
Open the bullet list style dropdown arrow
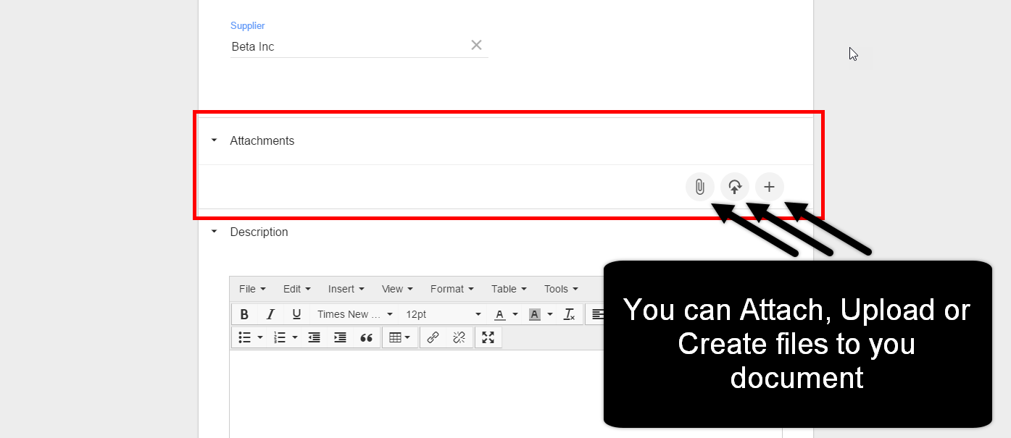tap(260, 337)
